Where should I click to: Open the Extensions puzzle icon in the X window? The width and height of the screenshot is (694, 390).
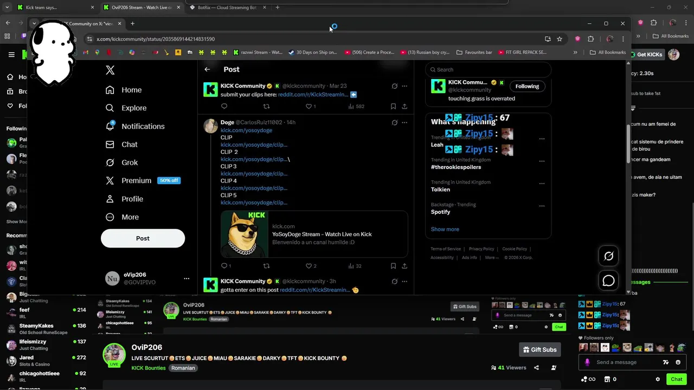tap(591, 39)
